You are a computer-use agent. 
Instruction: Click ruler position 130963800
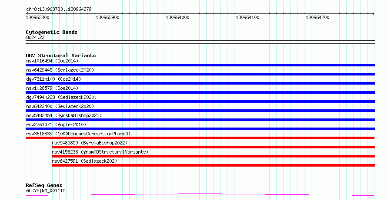[x=37, y=17]
